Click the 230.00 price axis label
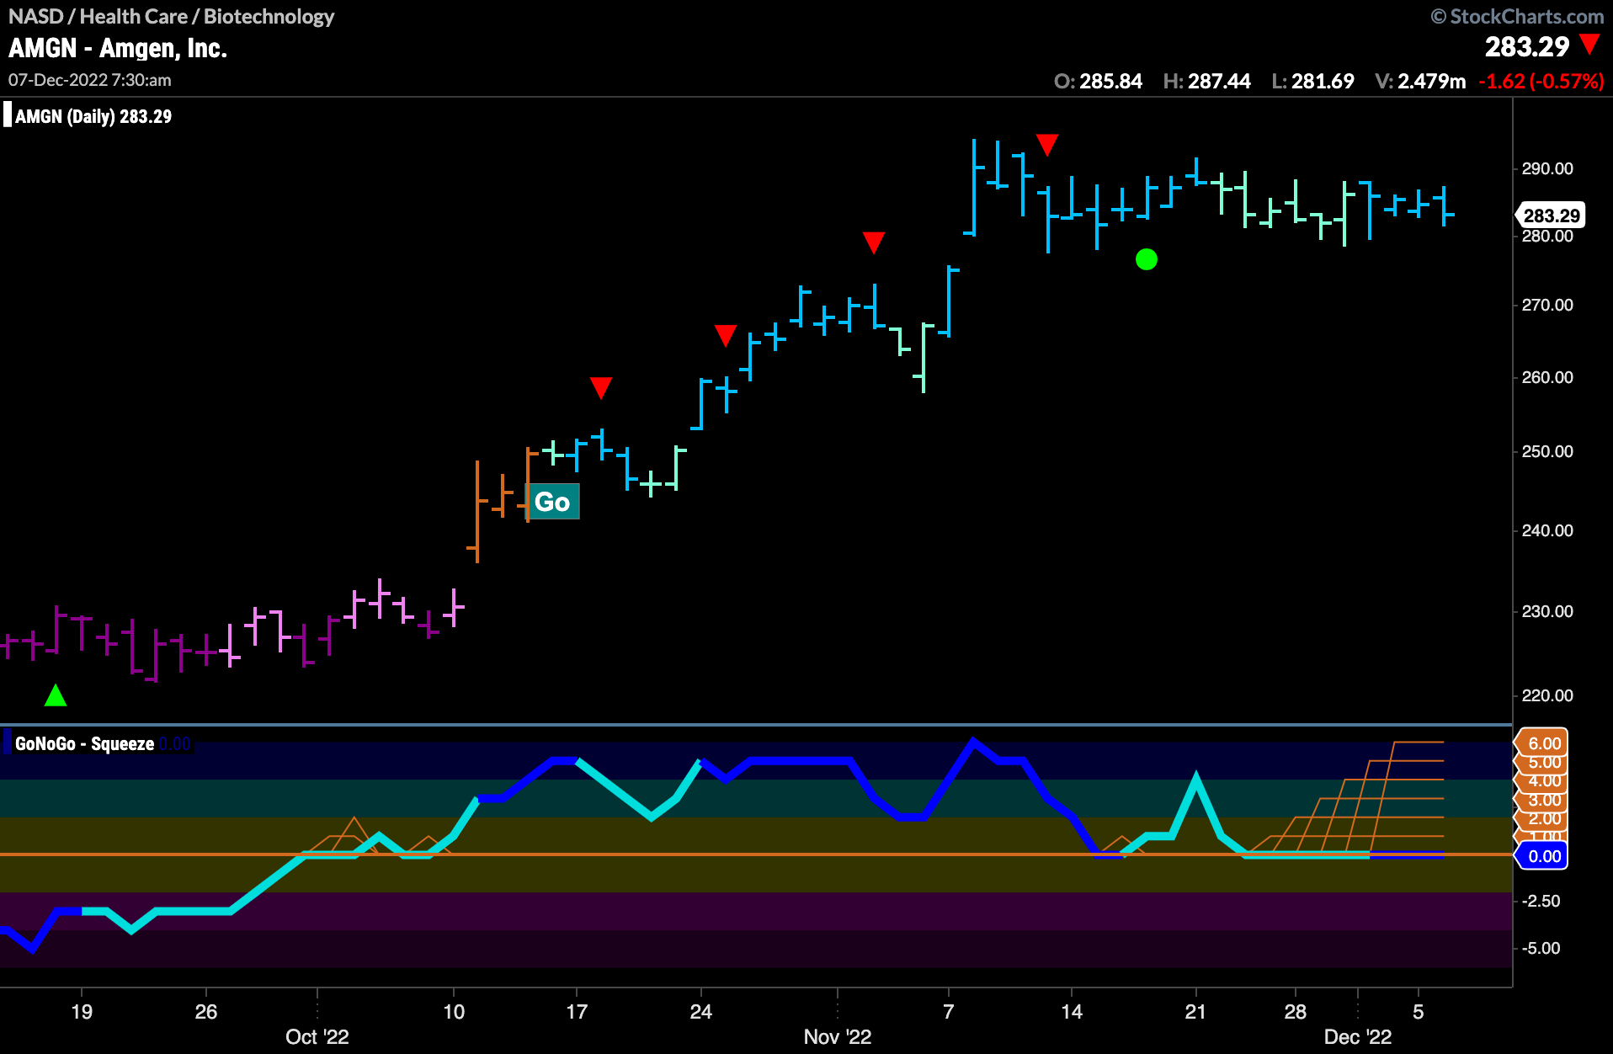 coord(1547,611)
